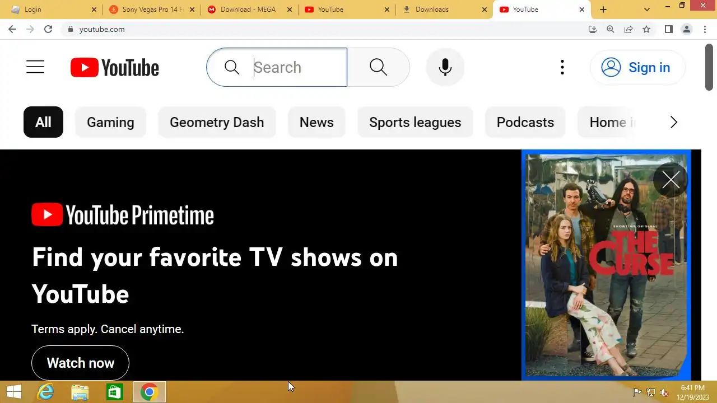Close the Download - MEGA tab
Screen dimensions: 717x403
tap(290, 10)
